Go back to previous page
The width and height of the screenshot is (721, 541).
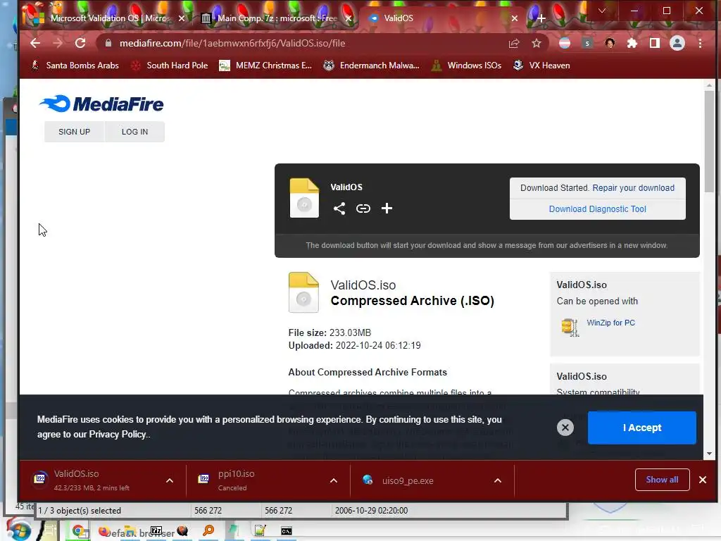pos(35,43)
